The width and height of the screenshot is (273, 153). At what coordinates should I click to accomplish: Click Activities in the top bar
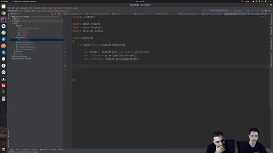point(5,1)
